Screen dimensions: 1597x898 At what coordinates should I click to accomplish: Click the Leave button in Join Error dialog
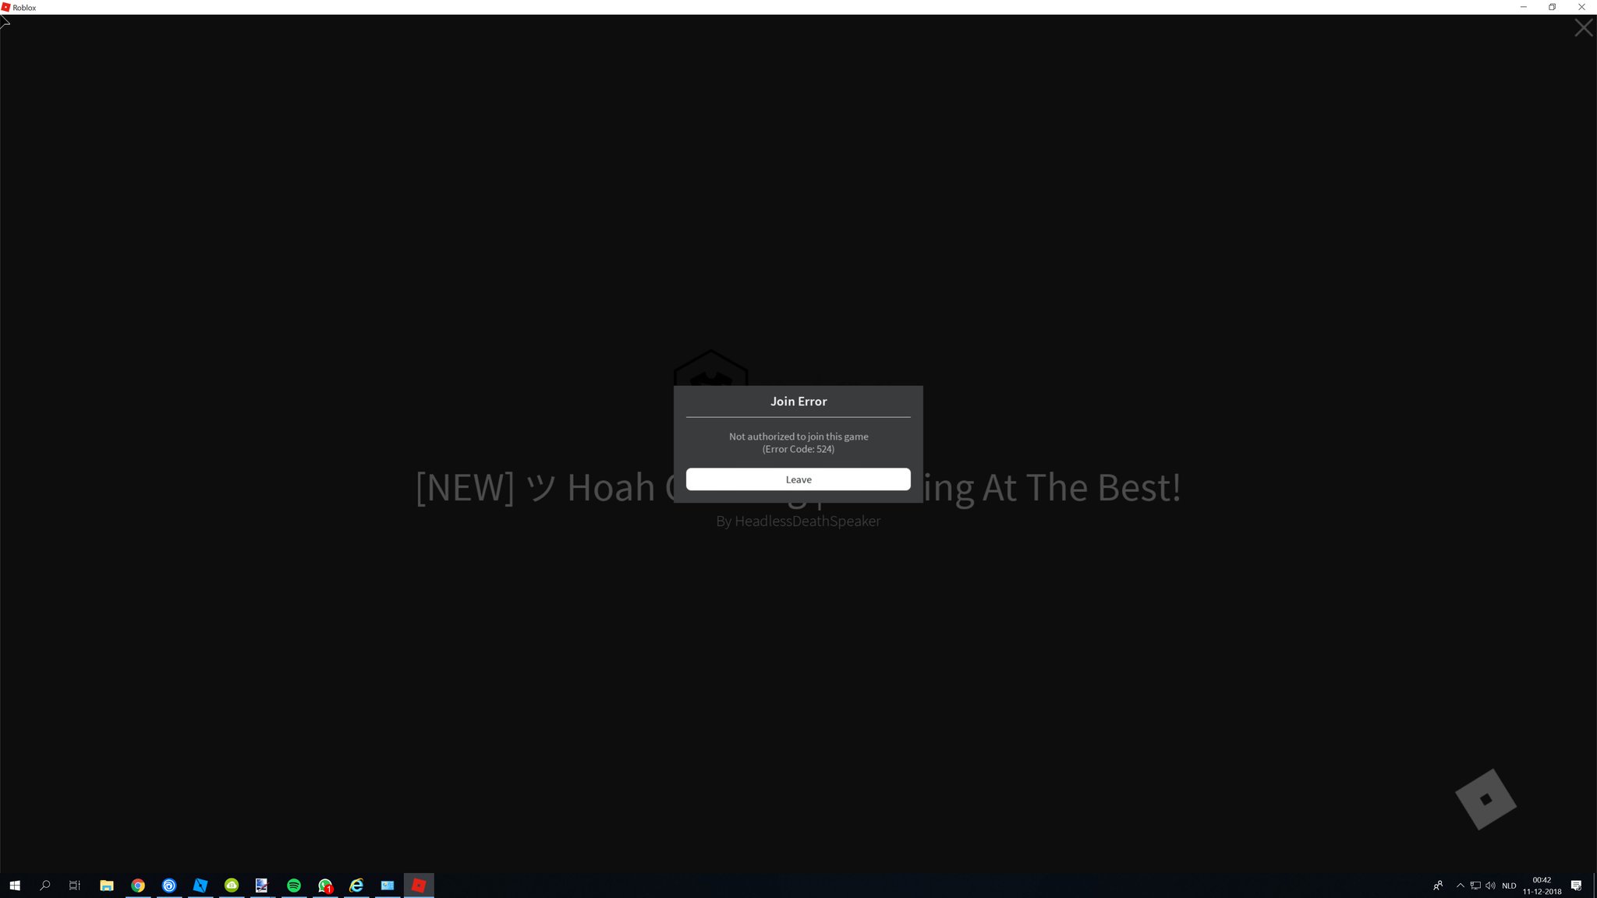pos(798,479)
